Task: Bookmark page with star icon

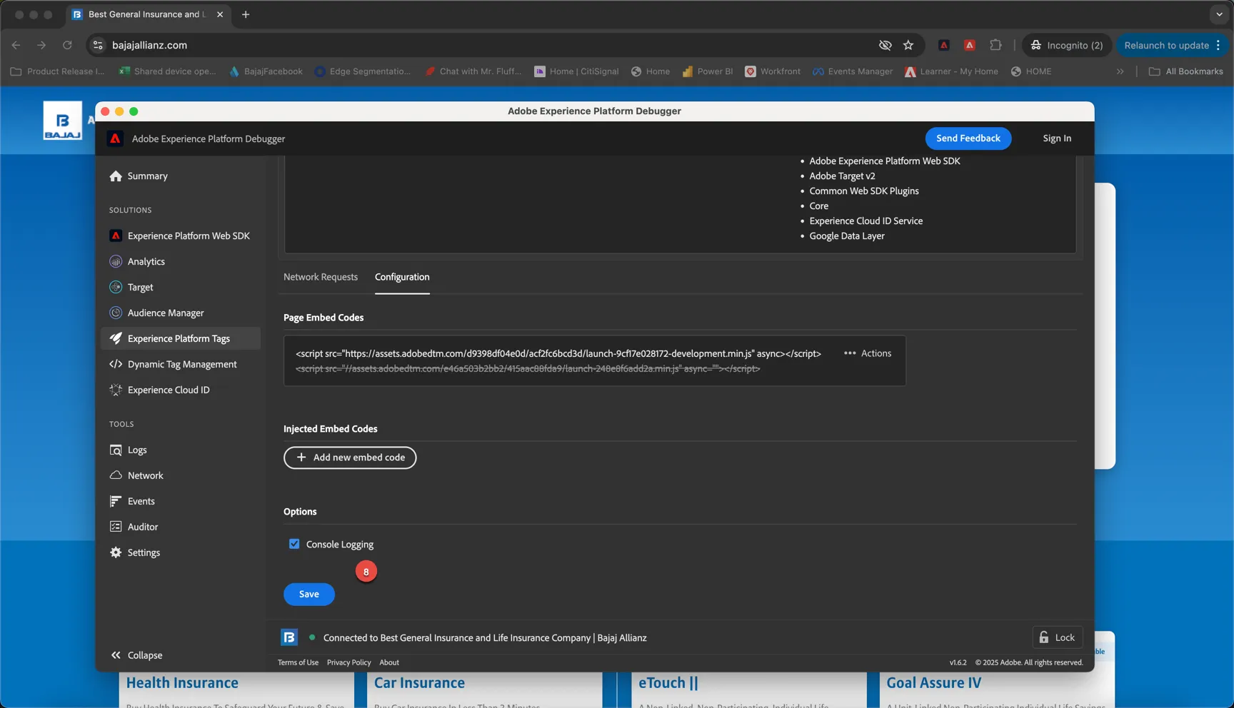Action: point(908,45)
